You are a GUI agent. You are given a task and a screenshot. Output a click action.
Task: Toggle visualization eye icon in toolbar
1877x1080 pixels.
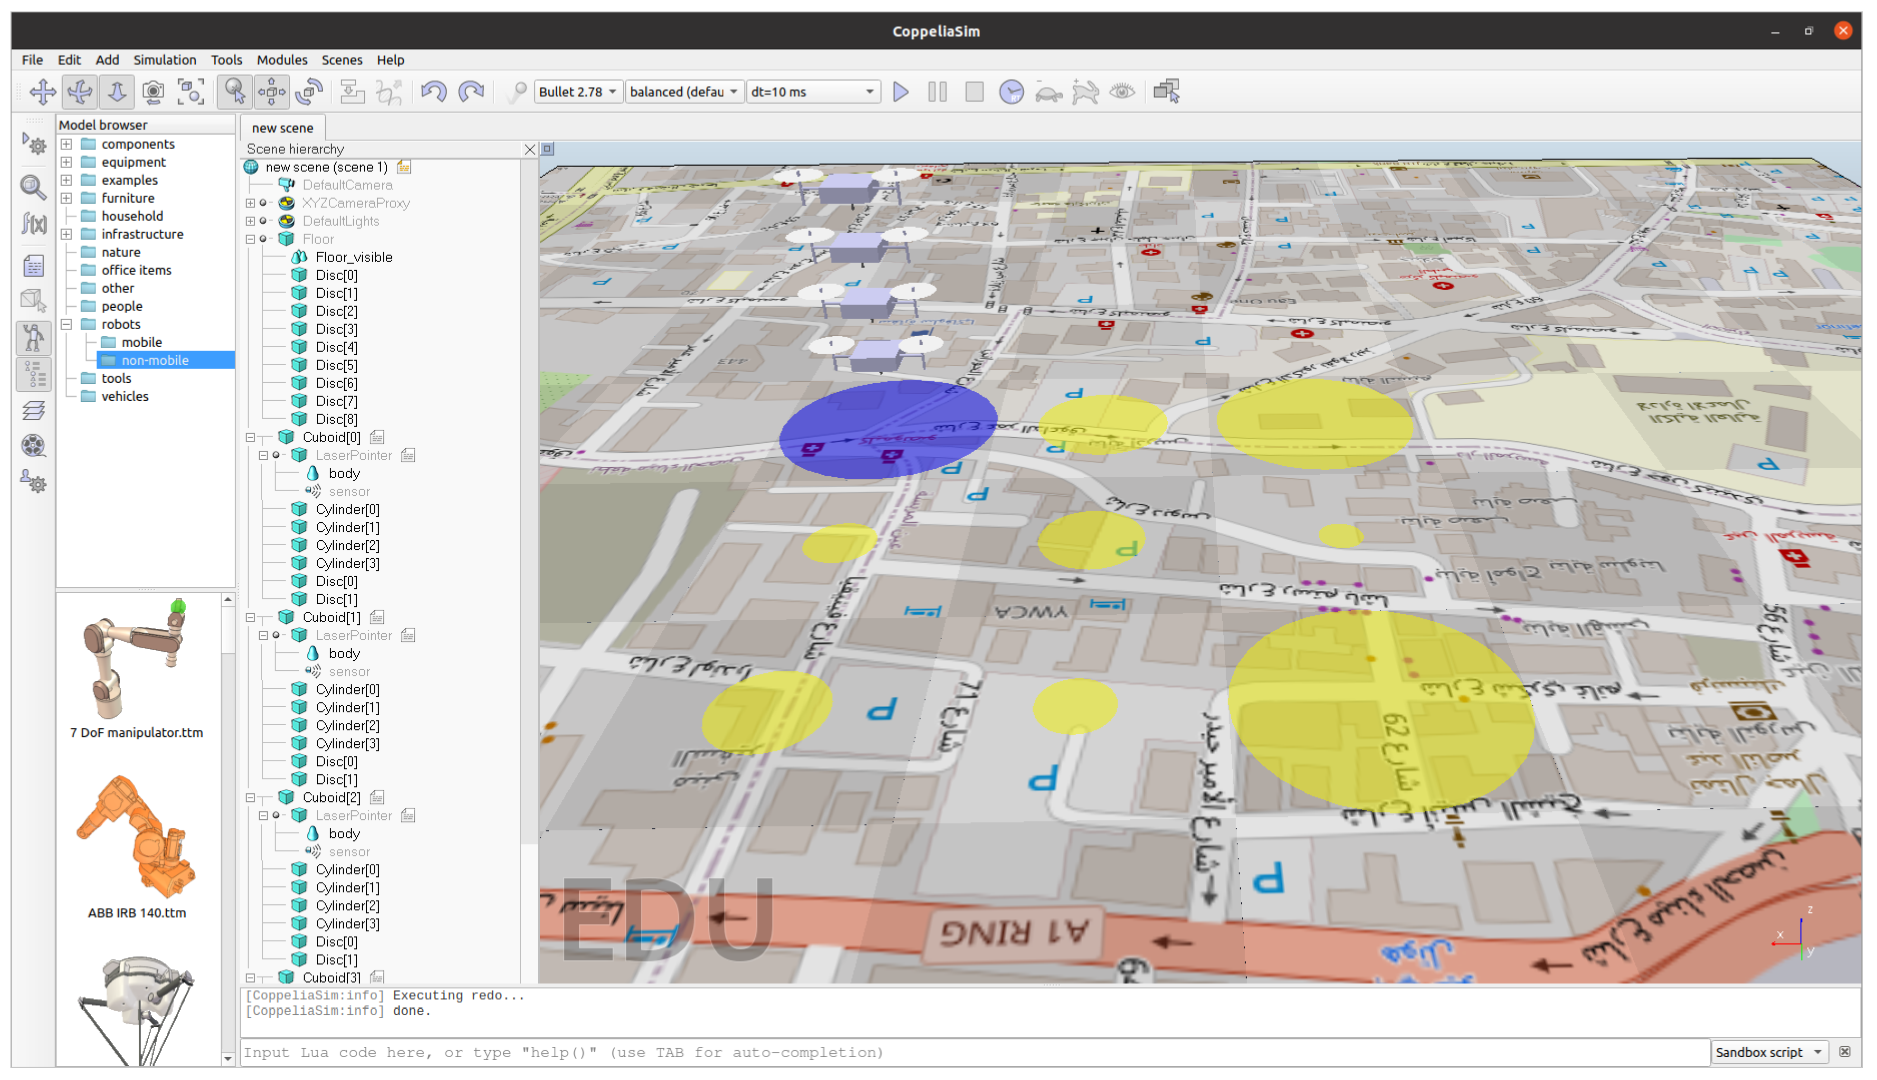[1122, 92]
